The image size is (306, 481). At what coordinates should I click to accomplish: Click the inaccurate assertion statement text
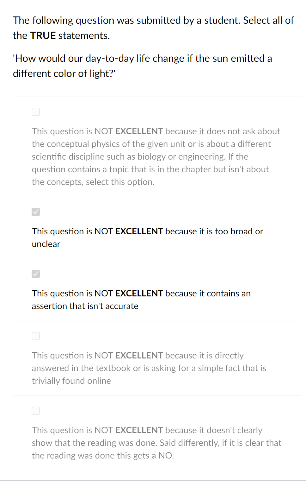[141, 300]
